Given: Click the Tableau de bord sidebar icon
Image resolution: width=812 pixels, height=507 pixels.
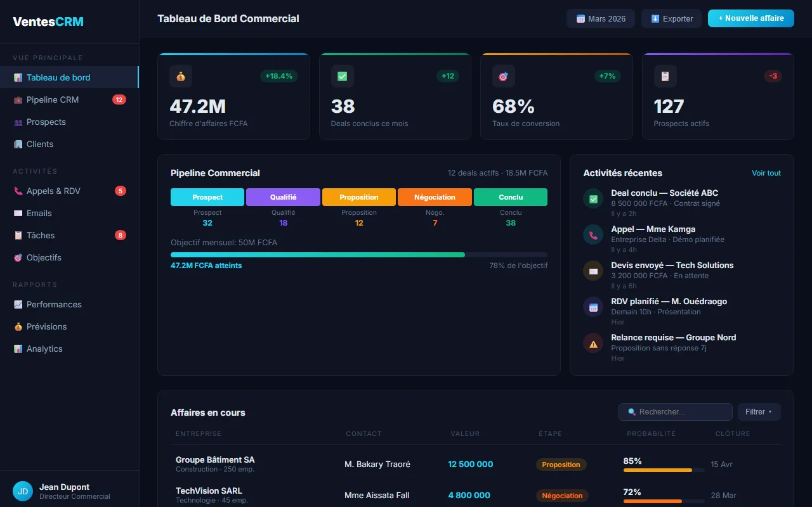Looking at the screenshot, I should (18, 77).
